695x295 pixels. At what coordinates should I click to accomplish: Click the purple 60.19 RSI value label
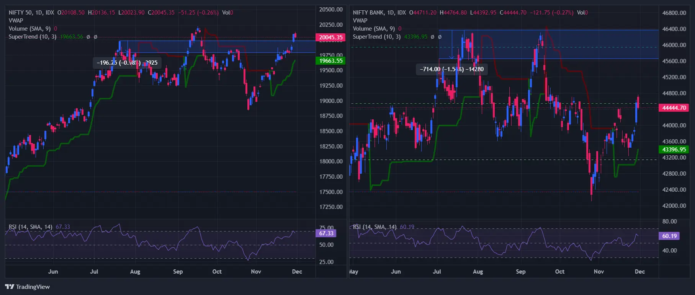point(669,236)
